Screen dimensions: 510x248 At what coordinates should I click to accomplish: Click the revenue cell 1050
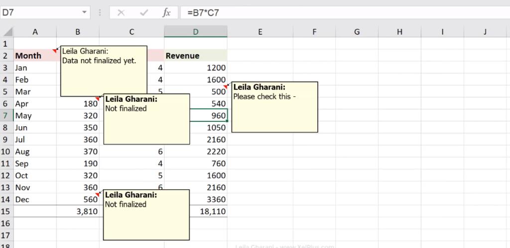(x=208, y=128)
